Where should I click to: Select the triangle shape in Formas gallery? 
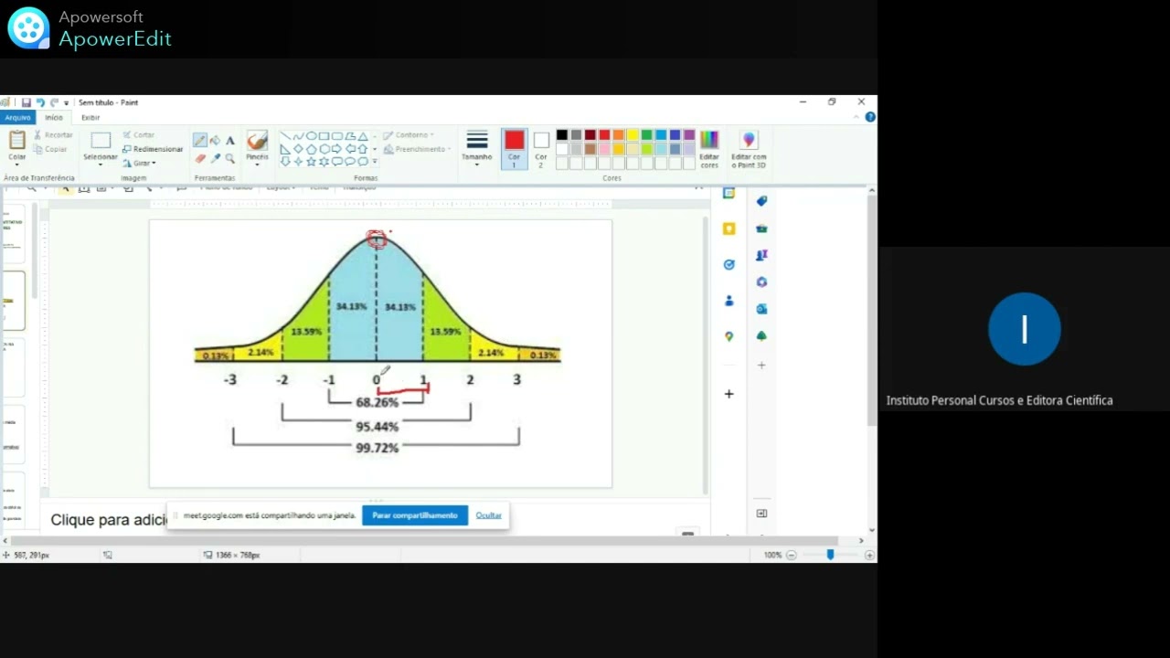pyautogui.click(x=363, y=136)
